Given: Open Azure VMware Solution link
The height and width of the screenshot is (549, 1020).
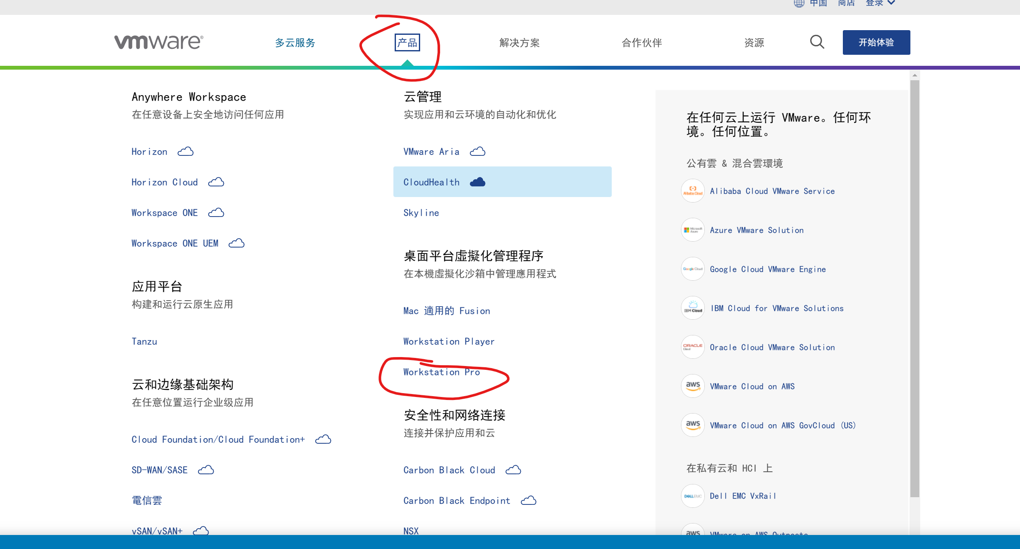Looking at the screenshot, I should (757, 230).
